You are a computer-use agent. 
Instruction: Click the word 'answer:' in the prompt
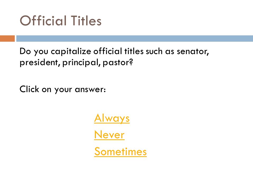90,90
